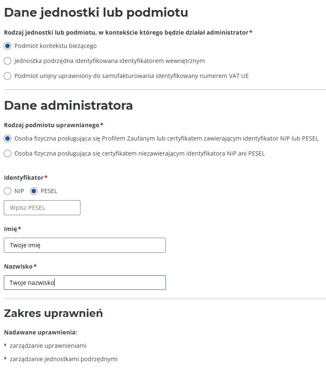Select the PESEL identifier radio button
326x372 pixels.
pos(34,191)
